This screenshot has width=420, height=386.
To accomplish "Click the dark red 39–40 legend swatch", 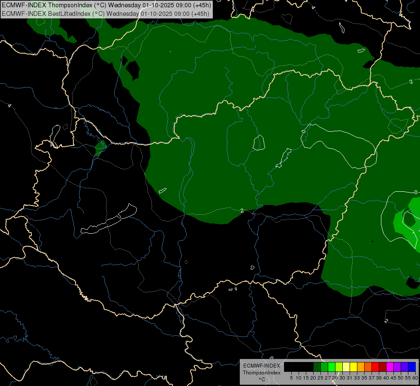I will pyautogui.click(x=383, y=367).
